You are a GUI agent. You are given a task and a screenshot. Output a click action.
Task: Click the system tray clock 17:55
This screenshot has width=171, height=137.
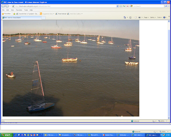(168, 135)
